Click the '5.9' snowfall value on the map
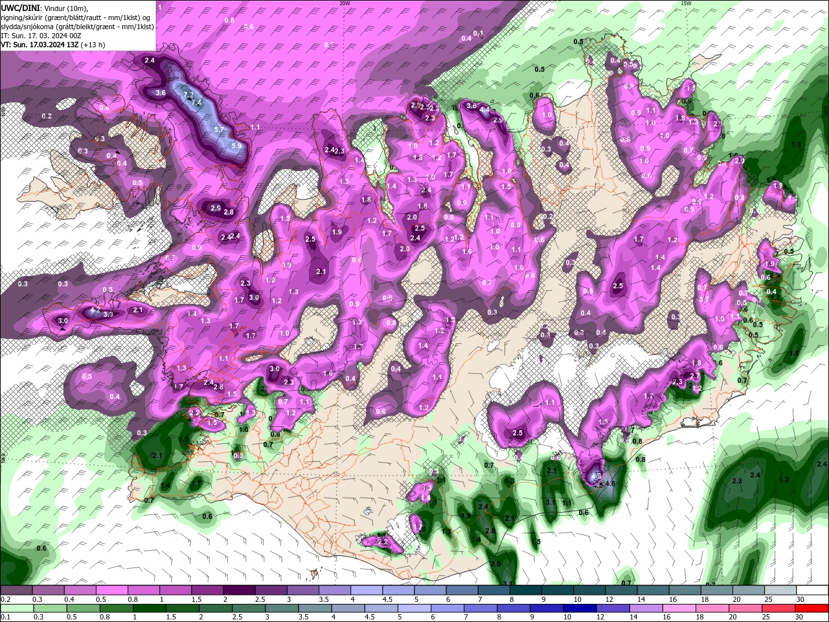The height and width of the screenshot is (622, 829). click(x=236, y=146)
